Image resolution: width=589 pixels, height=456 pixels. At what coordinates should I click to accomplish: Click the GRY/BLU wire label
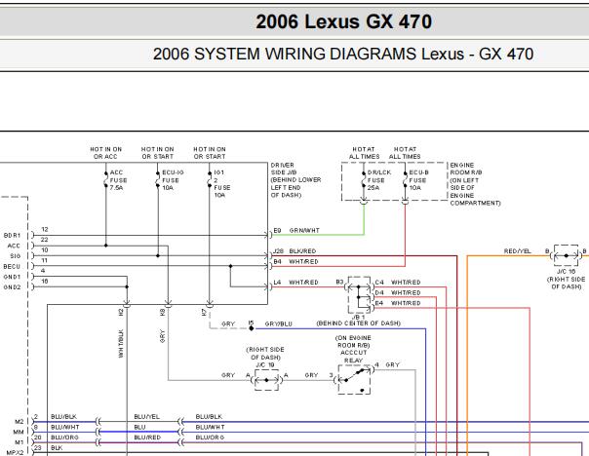278,323
